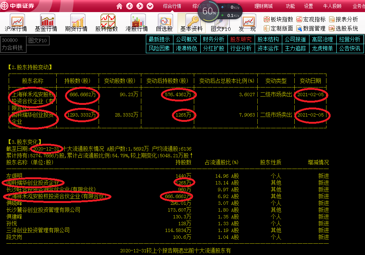Switch to 公司概况 tab

(187, 39)
